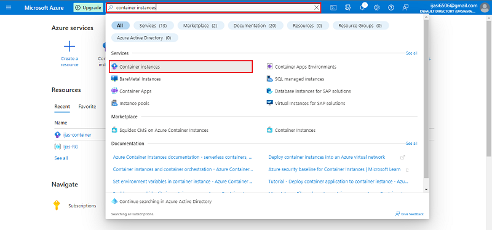Switch to the Recent resources tab
This screenshot has height=230, width=492.
click(x=62, y=106)
